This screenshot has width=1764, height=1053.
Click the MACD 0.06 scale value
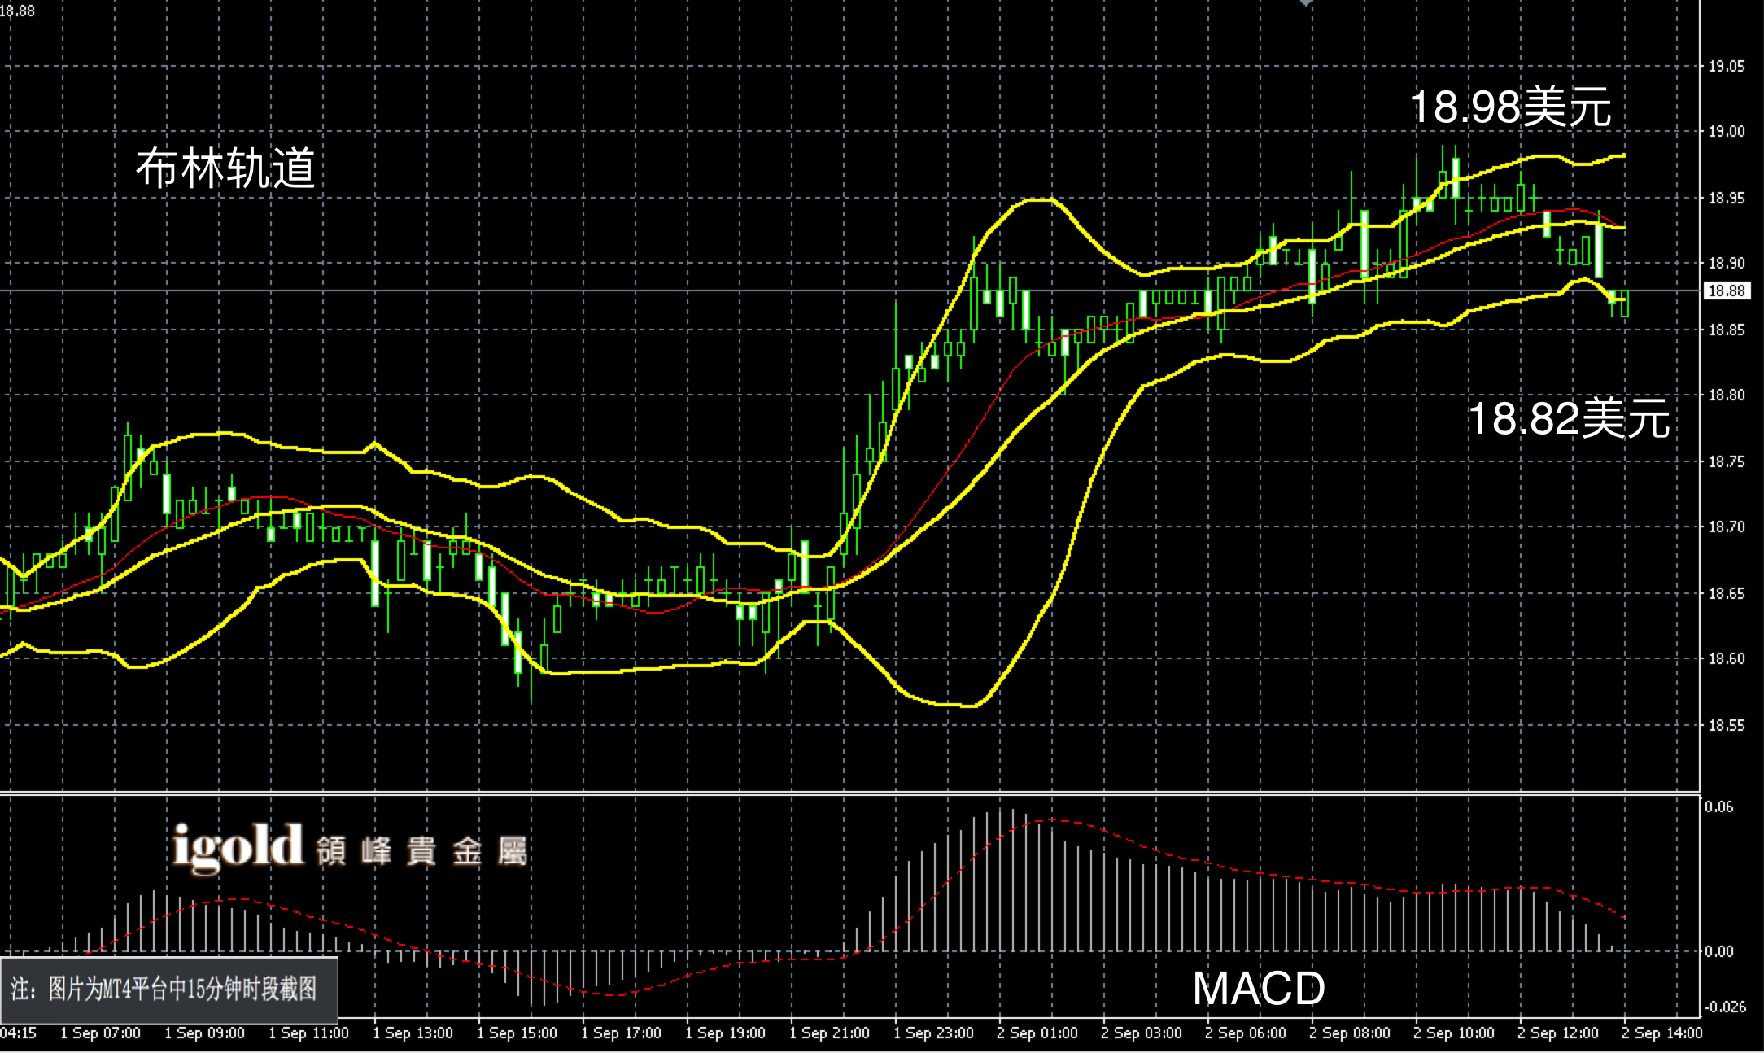(x=1718, y=806)
